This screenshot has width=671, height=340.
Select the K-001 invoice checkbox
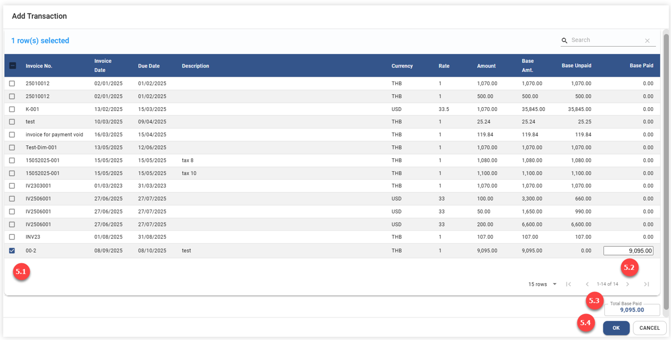coord(12,109)
